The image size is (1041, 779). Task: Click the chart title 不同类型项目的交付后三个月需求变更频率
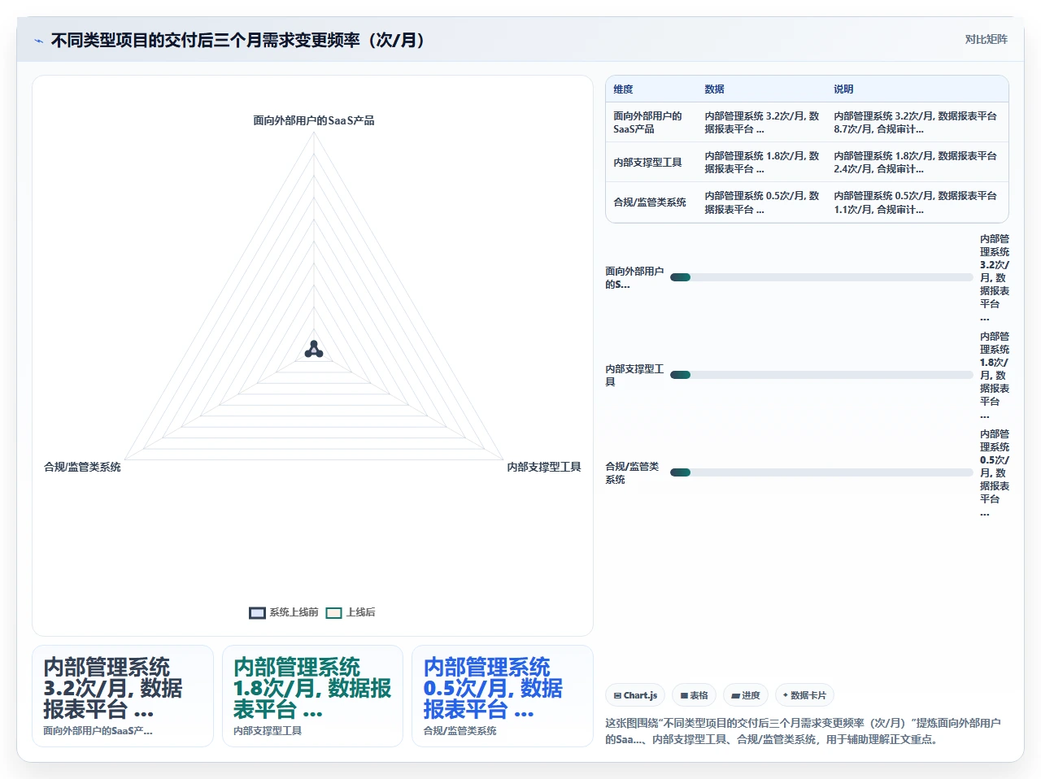point(237,40)
